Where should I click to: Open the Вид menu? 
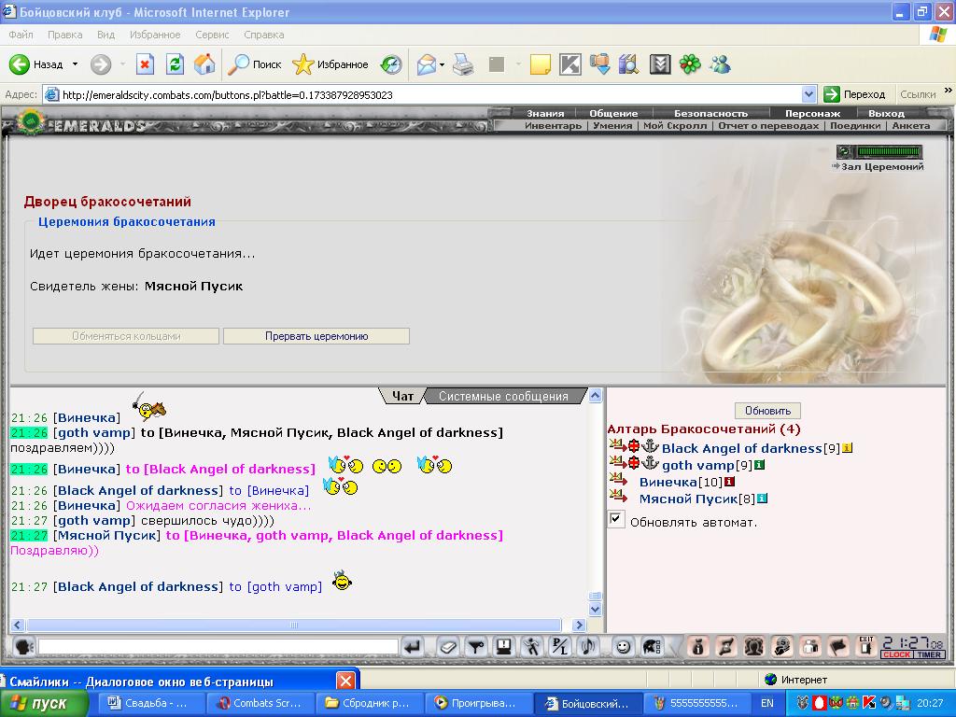click(105, 35)
